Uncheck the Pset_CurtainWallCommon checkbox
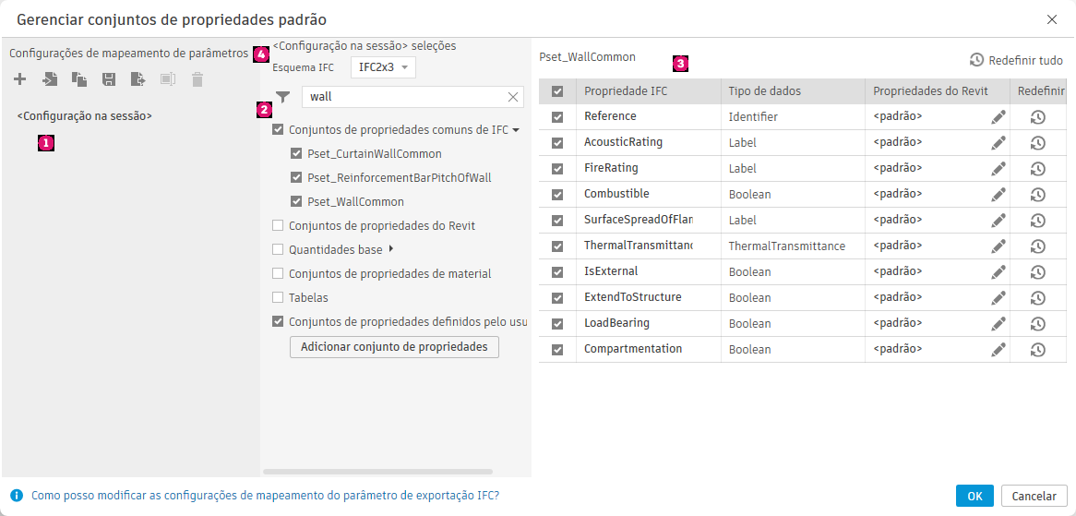1076x516 pixels. (x=296, y=154)
